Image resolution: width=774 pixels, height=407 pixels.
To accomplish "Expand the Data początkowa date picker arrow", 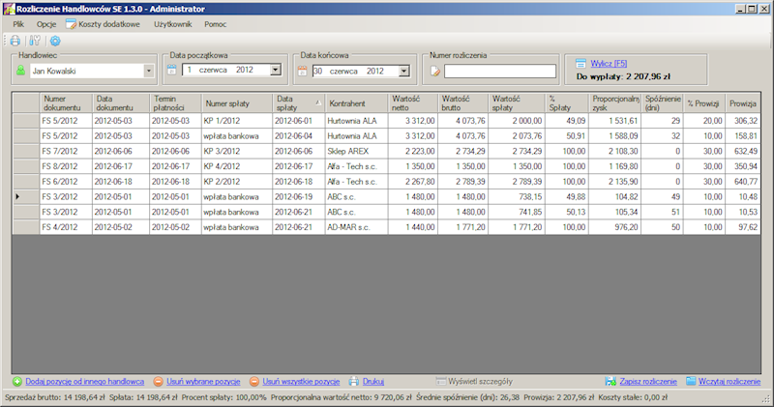I will pos(276,70).
